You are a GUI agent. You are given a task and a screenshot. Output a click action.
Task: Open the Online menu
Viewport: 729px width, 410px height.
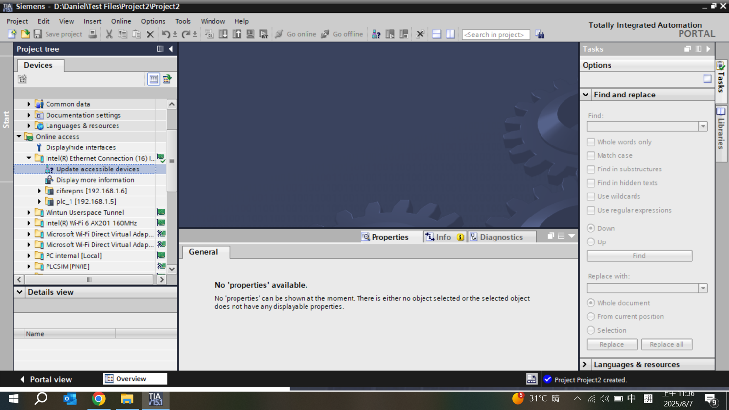[x=121, y=21]
